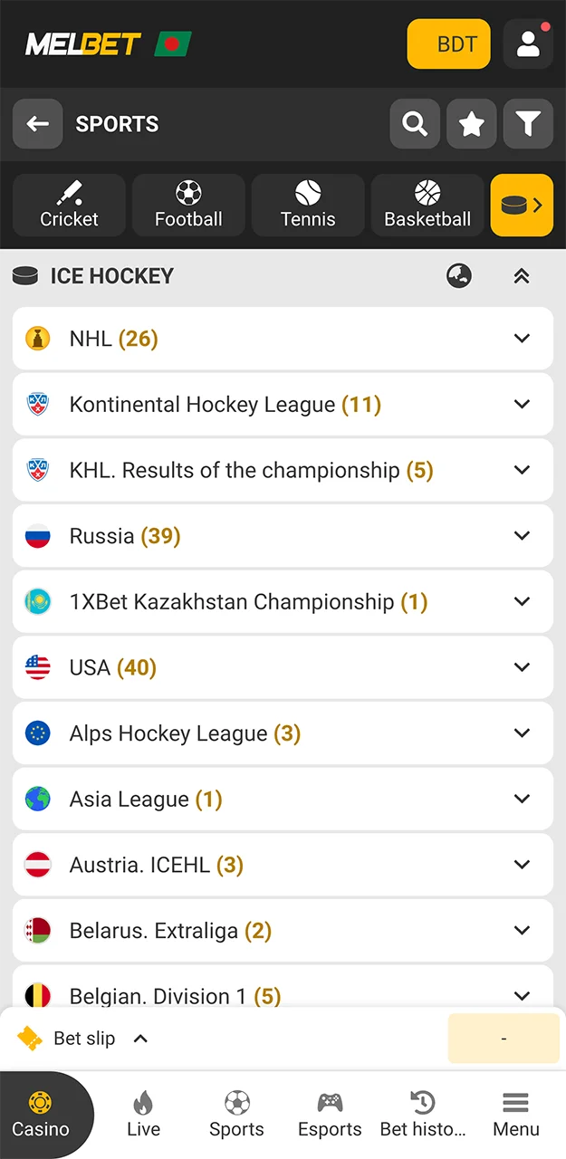Collapse the Bet slip panel
This screenshot has width=566, height=1159.
click(140, 1039)
